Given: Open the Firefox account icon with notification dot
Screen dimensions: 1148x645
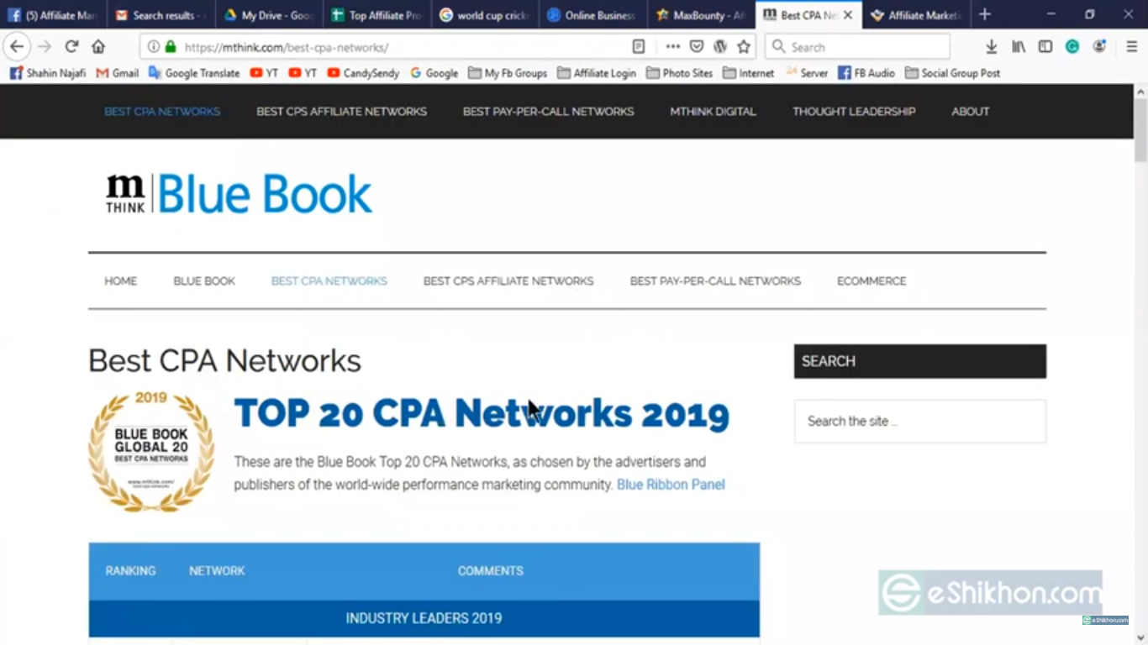Looking at the screenshot, I should (1098, 46).
